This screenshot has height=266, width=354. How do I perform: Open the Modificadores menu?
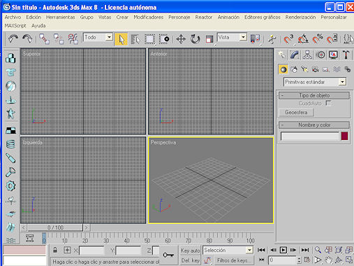[x=148, y=17]
